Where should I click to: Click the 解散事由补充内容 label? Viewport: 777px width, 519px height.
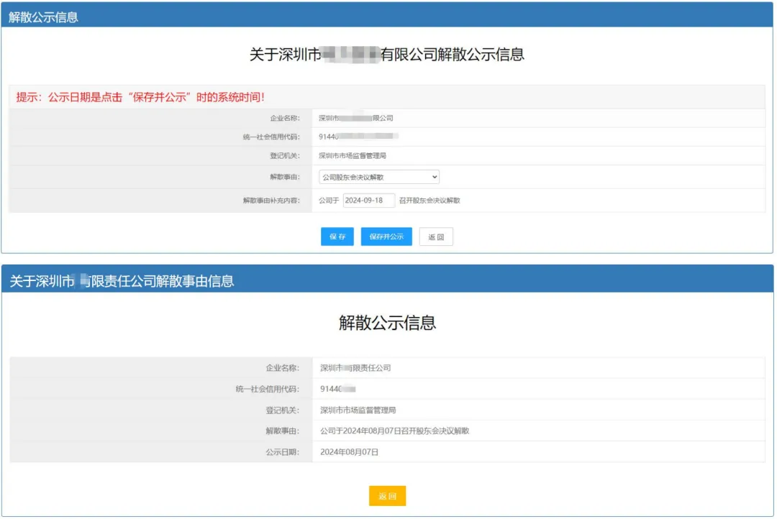point(271,200)
